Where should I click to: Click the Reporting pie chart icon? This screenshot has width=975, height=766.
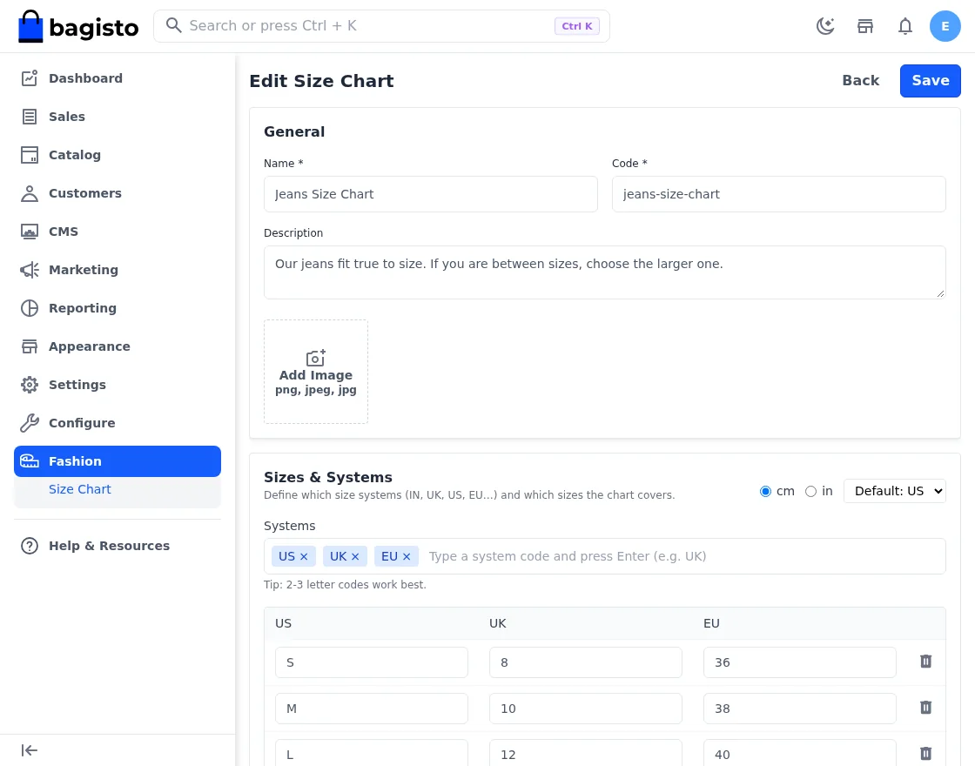pos(30,308)
